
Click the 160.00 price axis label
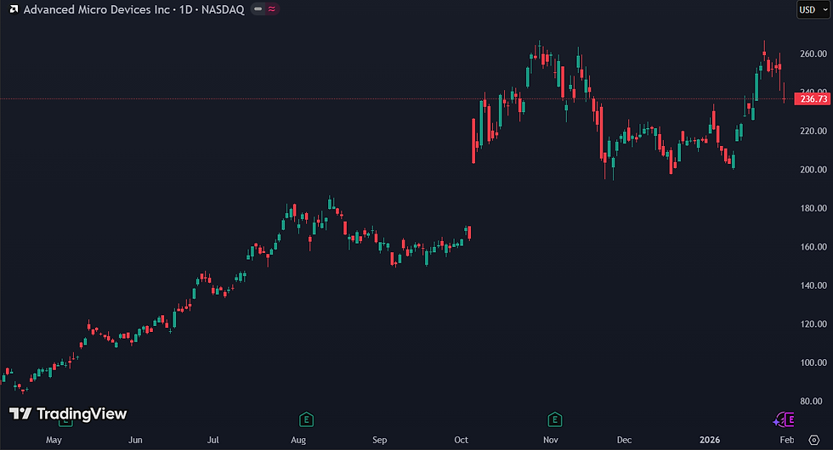point(813,247)
